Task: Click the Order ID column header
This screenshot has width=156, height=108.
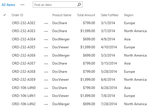Action: (x=17, y=15)
